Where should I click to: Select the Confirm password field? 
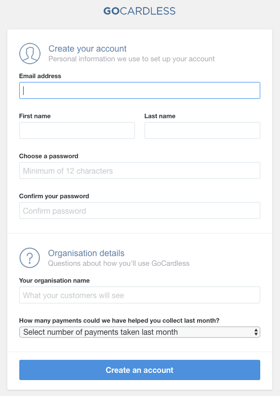point(139,211)
